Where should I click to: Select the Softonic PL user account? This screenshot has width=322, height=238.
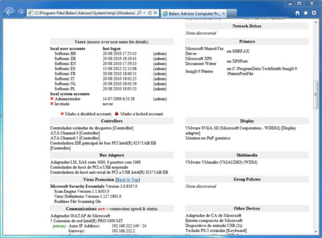[x=65, y=89]
